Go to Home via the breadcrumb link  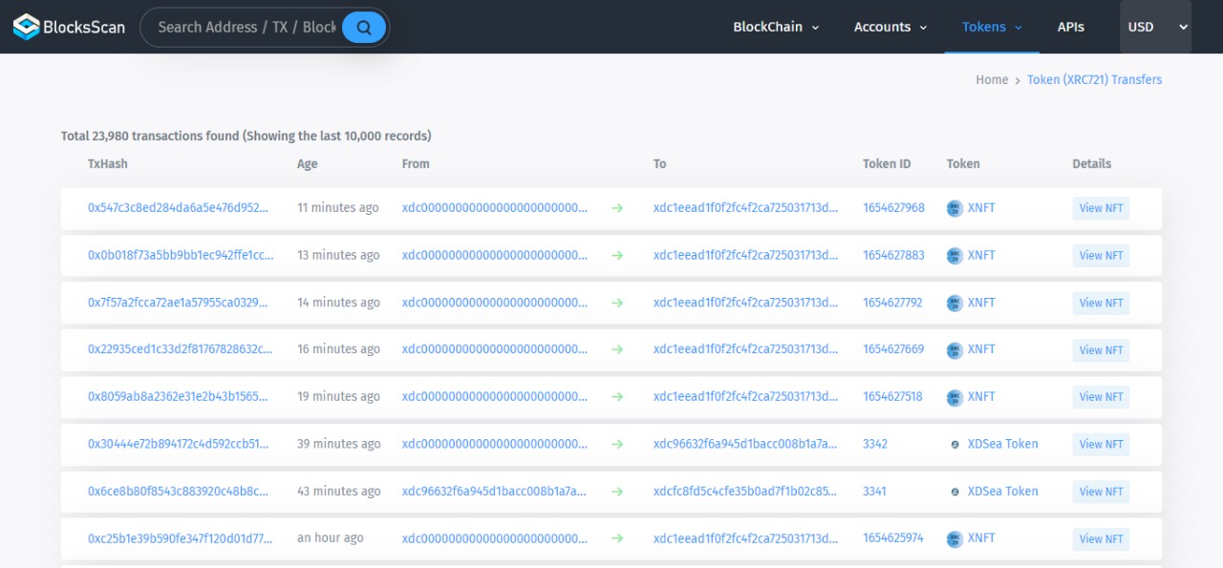click(992, 79)
